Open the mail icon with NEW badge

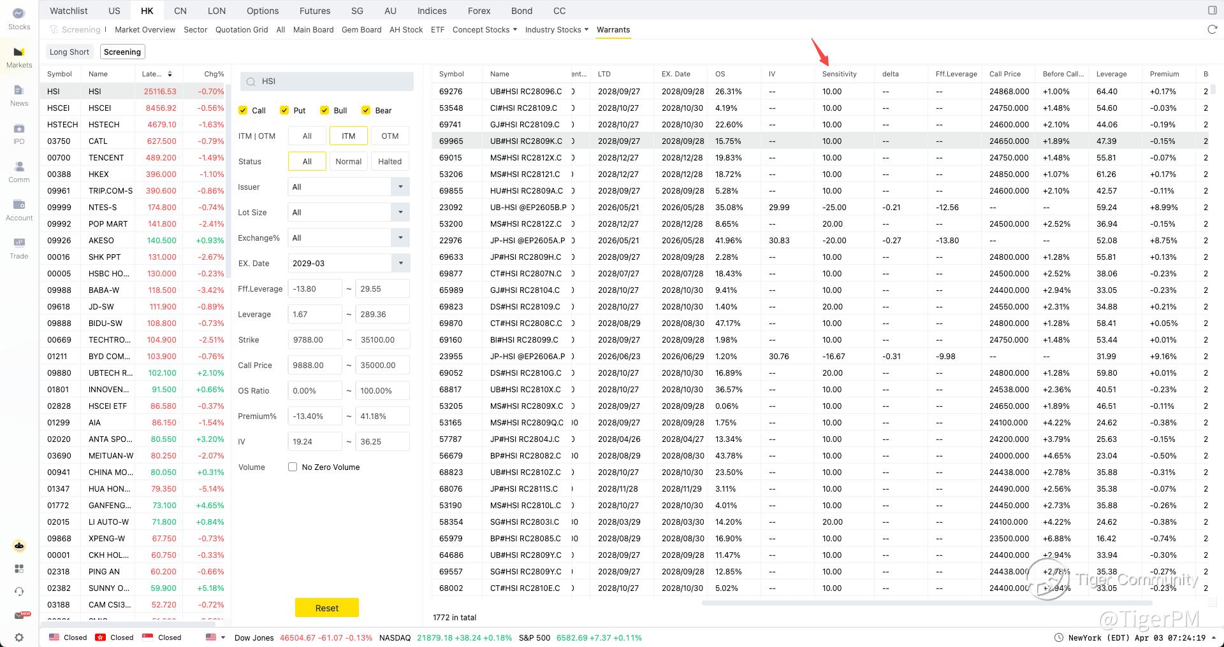coord(20,615)
